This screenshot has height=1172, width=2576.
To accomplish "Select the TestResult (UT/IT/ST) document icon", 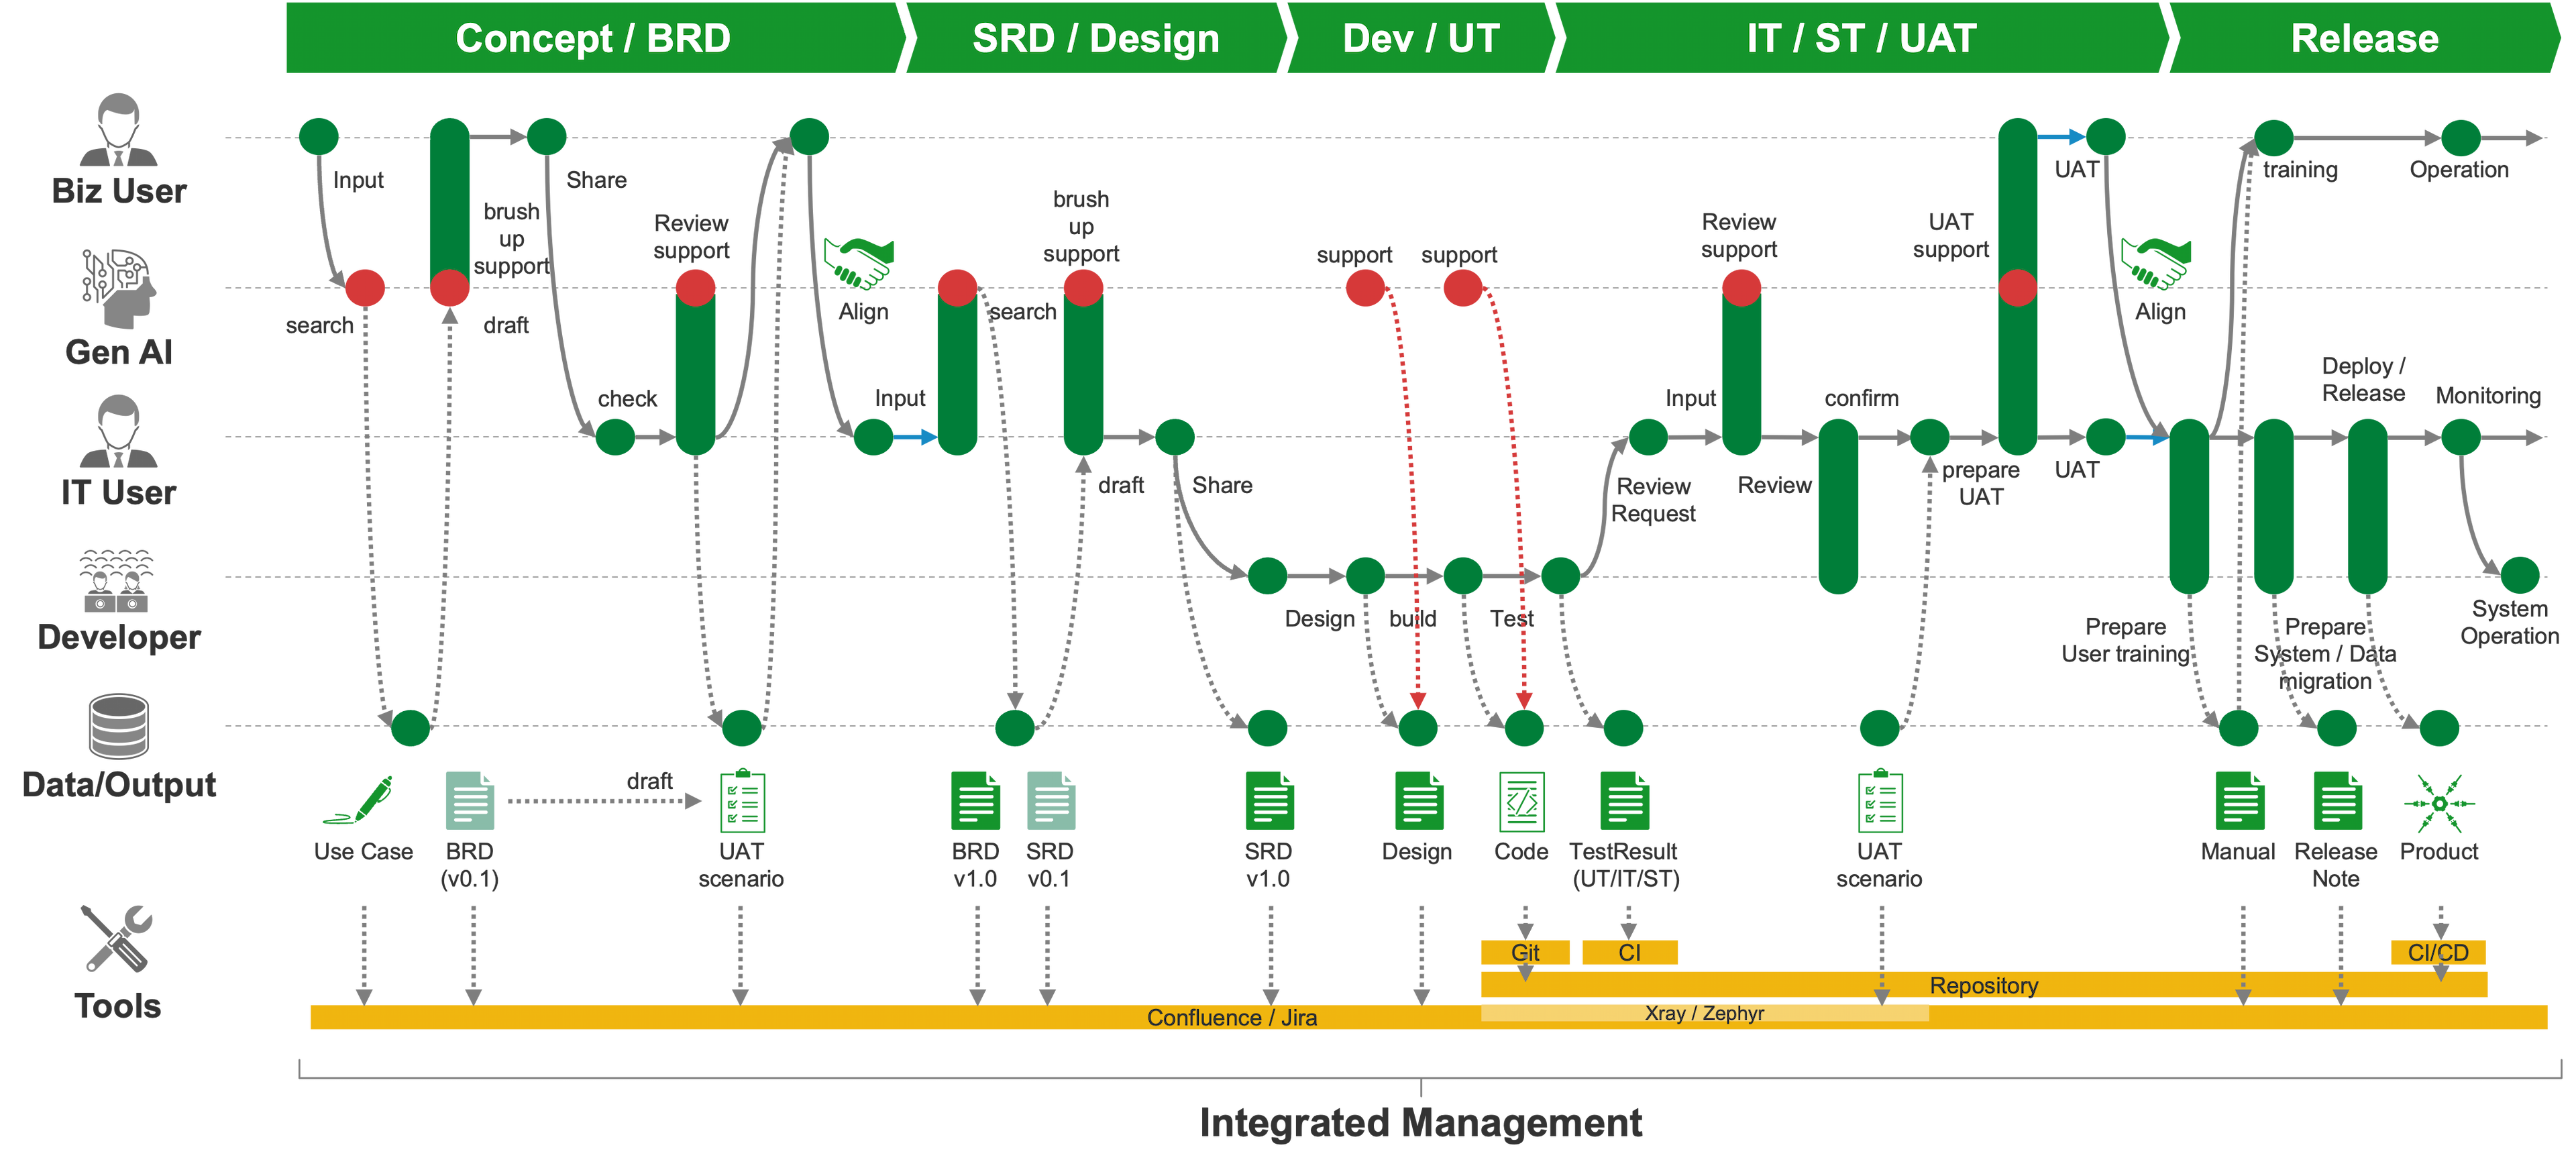I will (x=1627, y=803).
